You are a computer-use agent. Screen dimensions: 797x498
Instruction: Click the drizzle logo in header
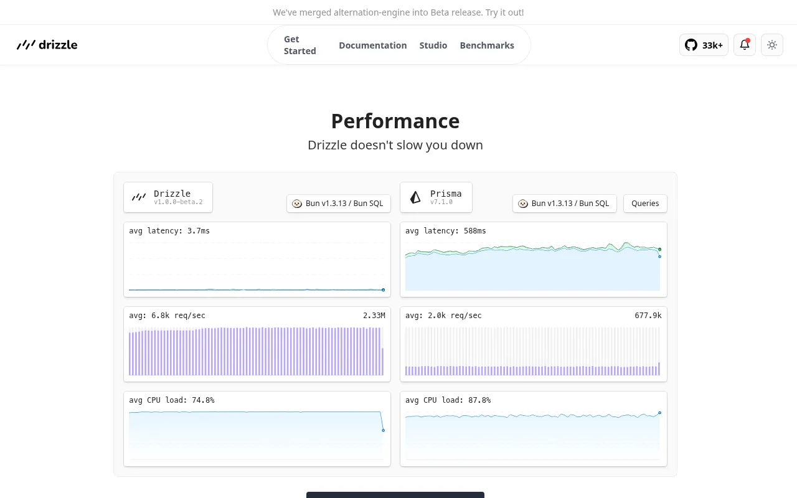coord(47,45)
